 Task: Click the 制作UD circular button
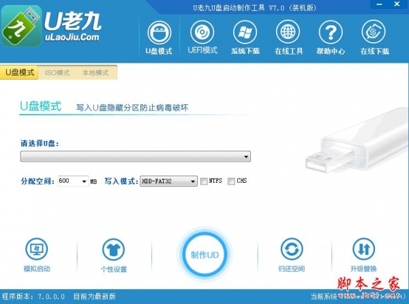[x=204, y=254]
